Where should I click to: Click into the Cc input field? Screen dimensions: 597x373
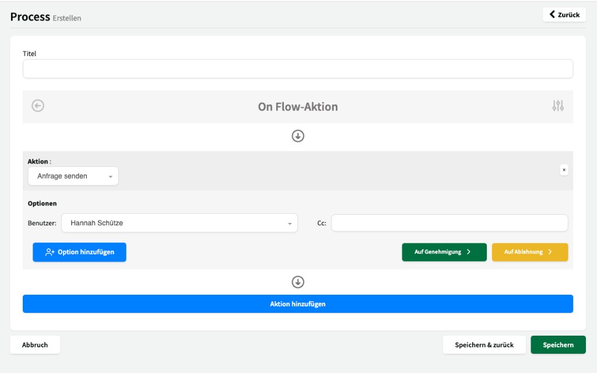[x=449, y=223]
